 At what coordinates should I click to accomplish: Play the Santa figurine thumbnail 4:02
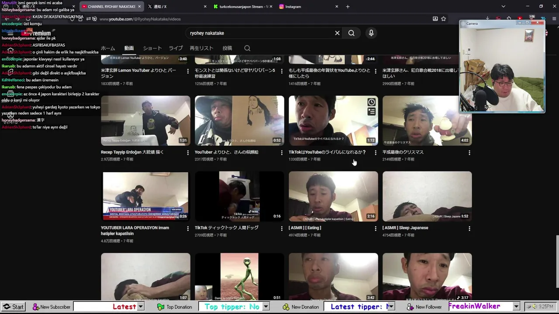tap(427, 120)
